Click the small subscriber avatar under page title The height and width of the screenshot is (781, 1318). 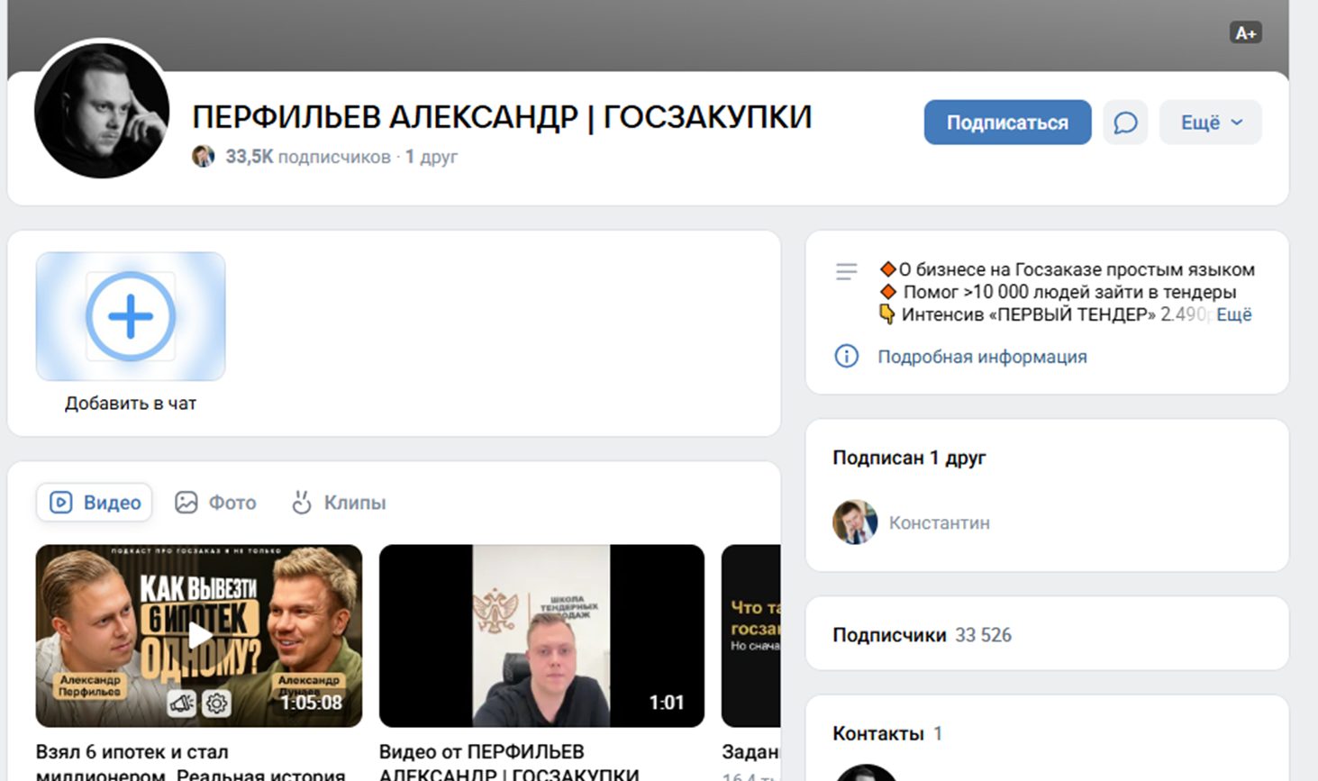click(204, 157)
